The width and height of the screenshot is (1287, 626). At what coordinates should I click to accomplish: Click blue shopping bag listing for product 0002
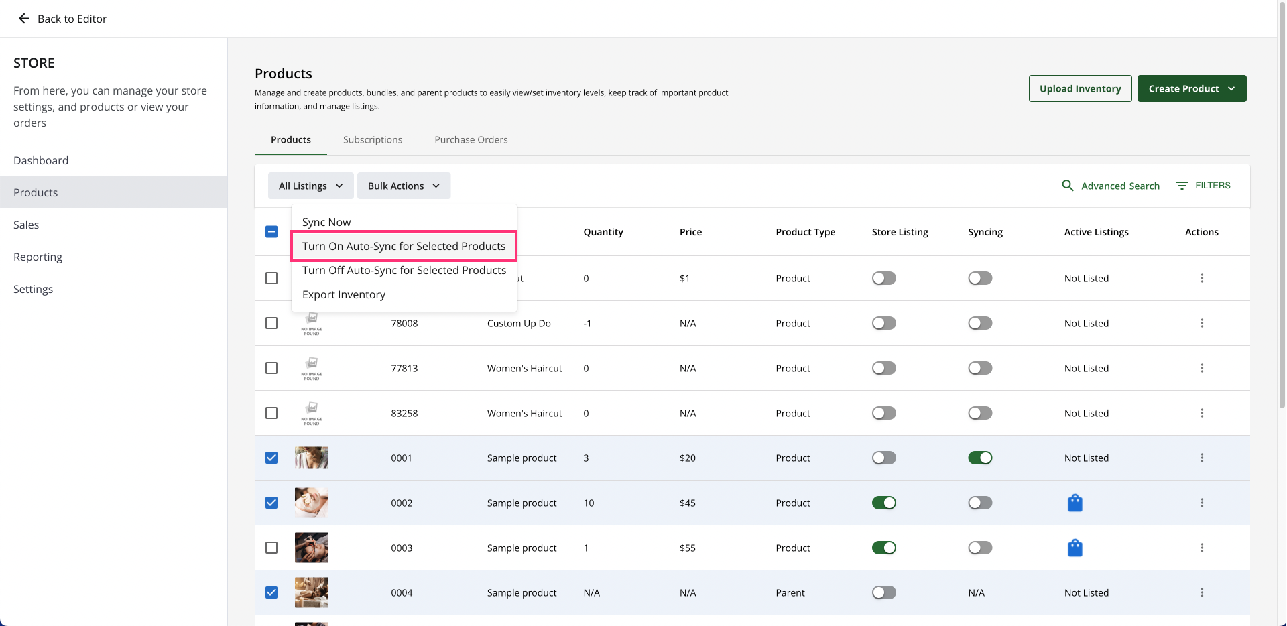click(1075, 503)
